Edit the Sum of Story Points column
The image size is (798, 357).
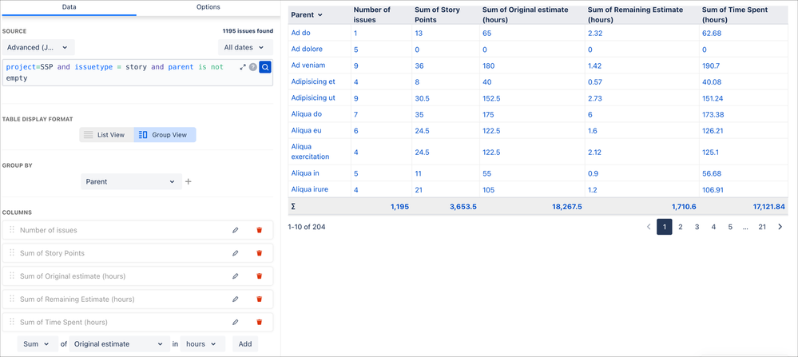click(235, 252)
